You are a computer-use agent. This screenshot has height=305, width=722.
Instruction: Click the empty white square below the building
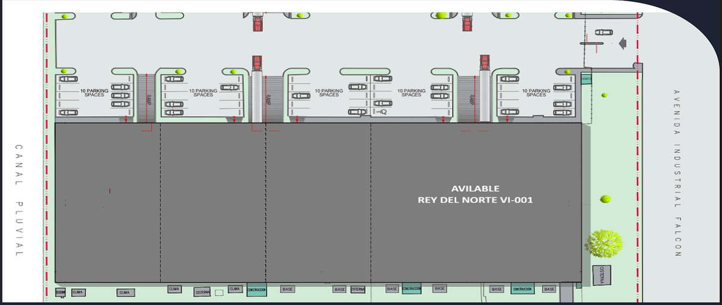click(x=220, y=292)
